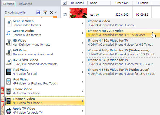The image size is (160, 115).
Task: Expand the Generic Audio submenu arrow
Action: [82, 33]
